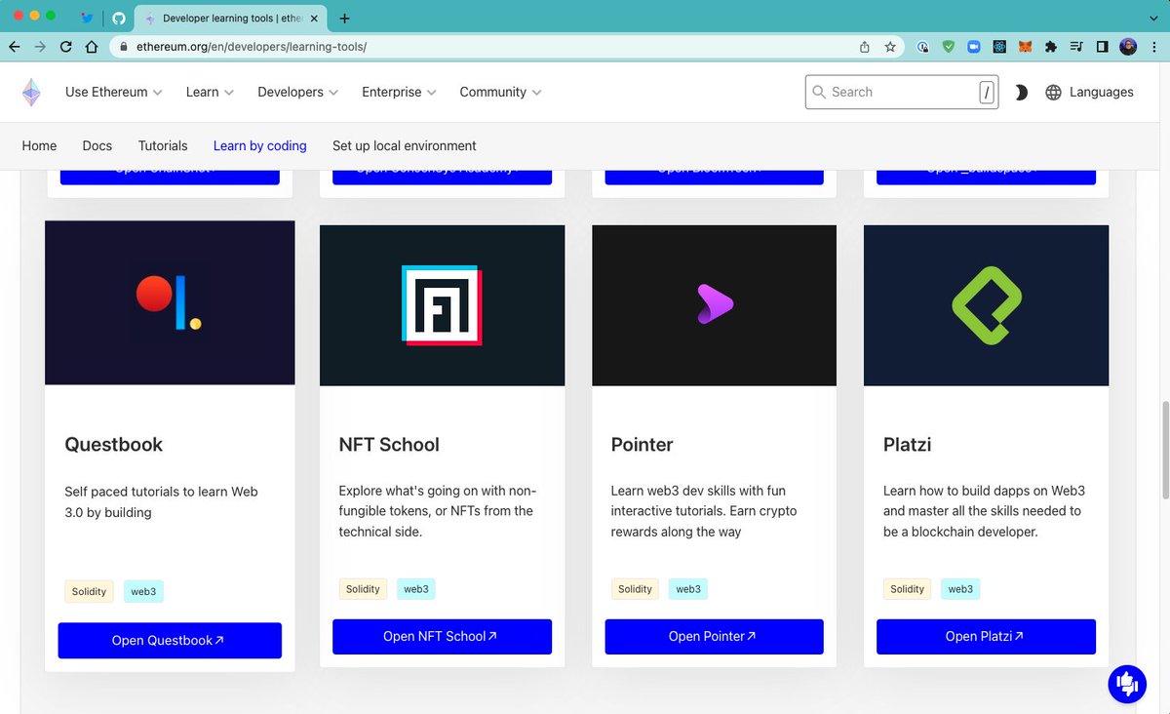Expand the Developers menu
The height and width of the screenshot is (714, 1170).
[x=297, y=92]
